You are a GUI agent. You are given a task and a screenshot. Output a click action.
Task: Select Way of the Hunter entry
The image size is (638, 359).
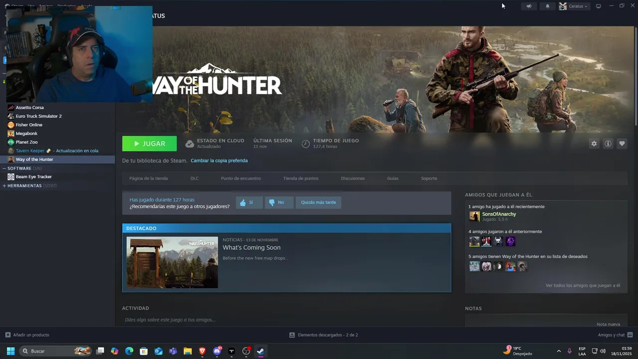(57, 160)
